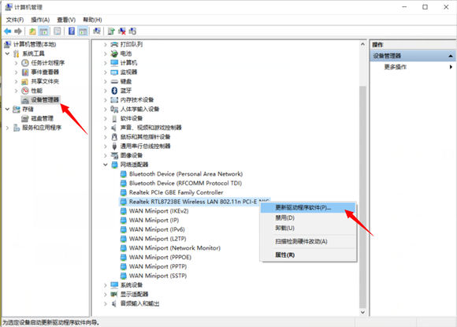Click the uninstall device red-X toolbar icon
This screenshot has height=327, width=457.
[122, 32]
